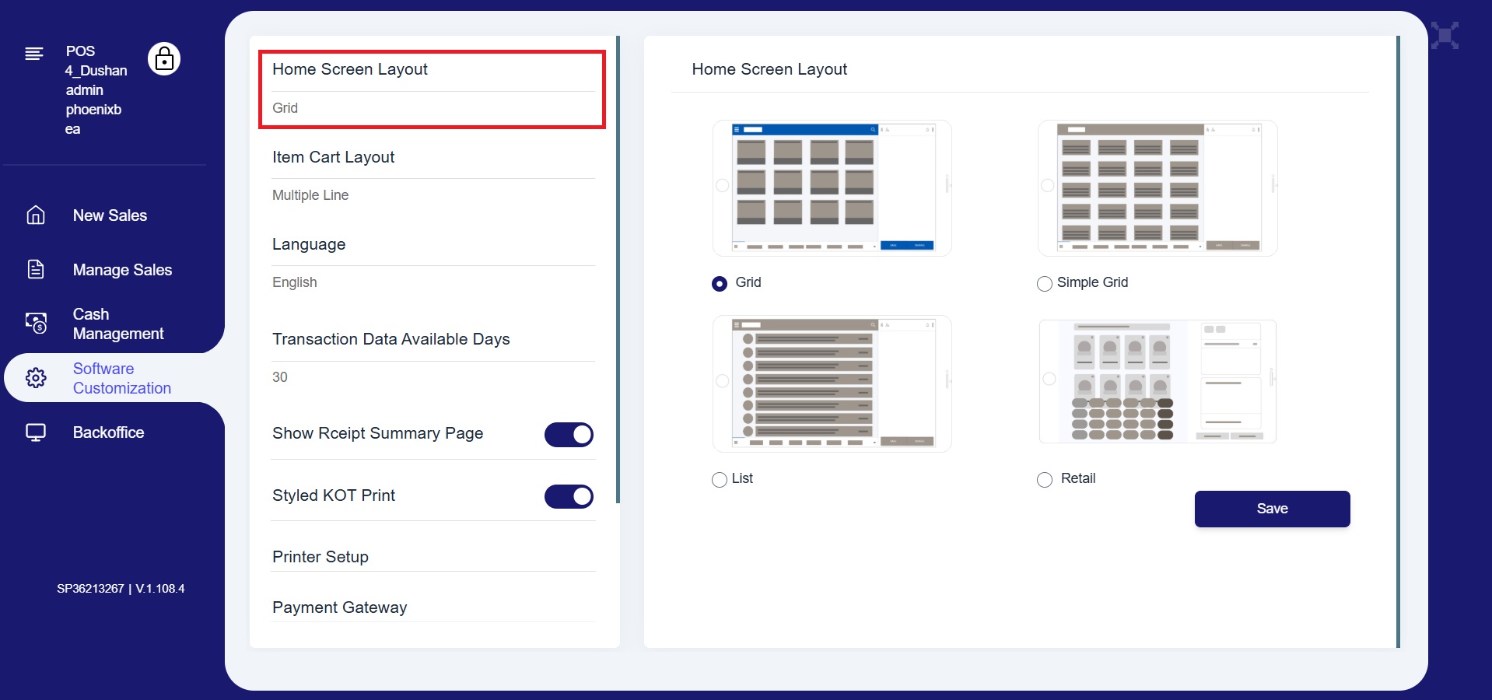Select the Retail layout radio button
Screen dimensions: 1492x700
[1045, 480]
